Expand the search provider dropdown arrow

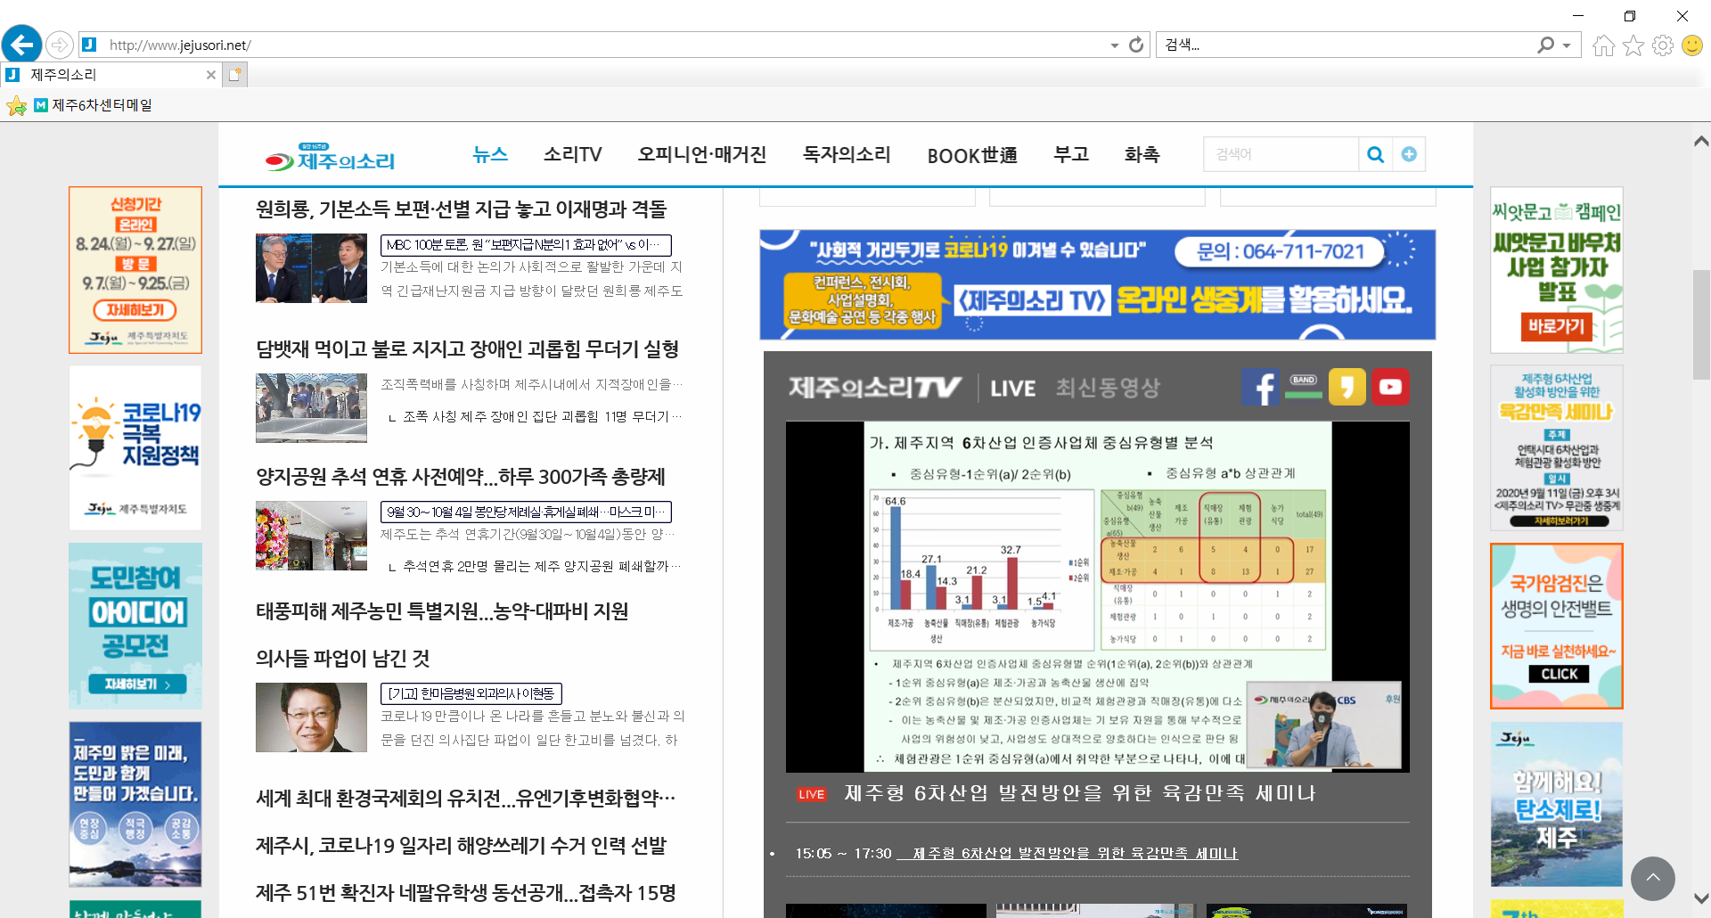coord(1567,45)
